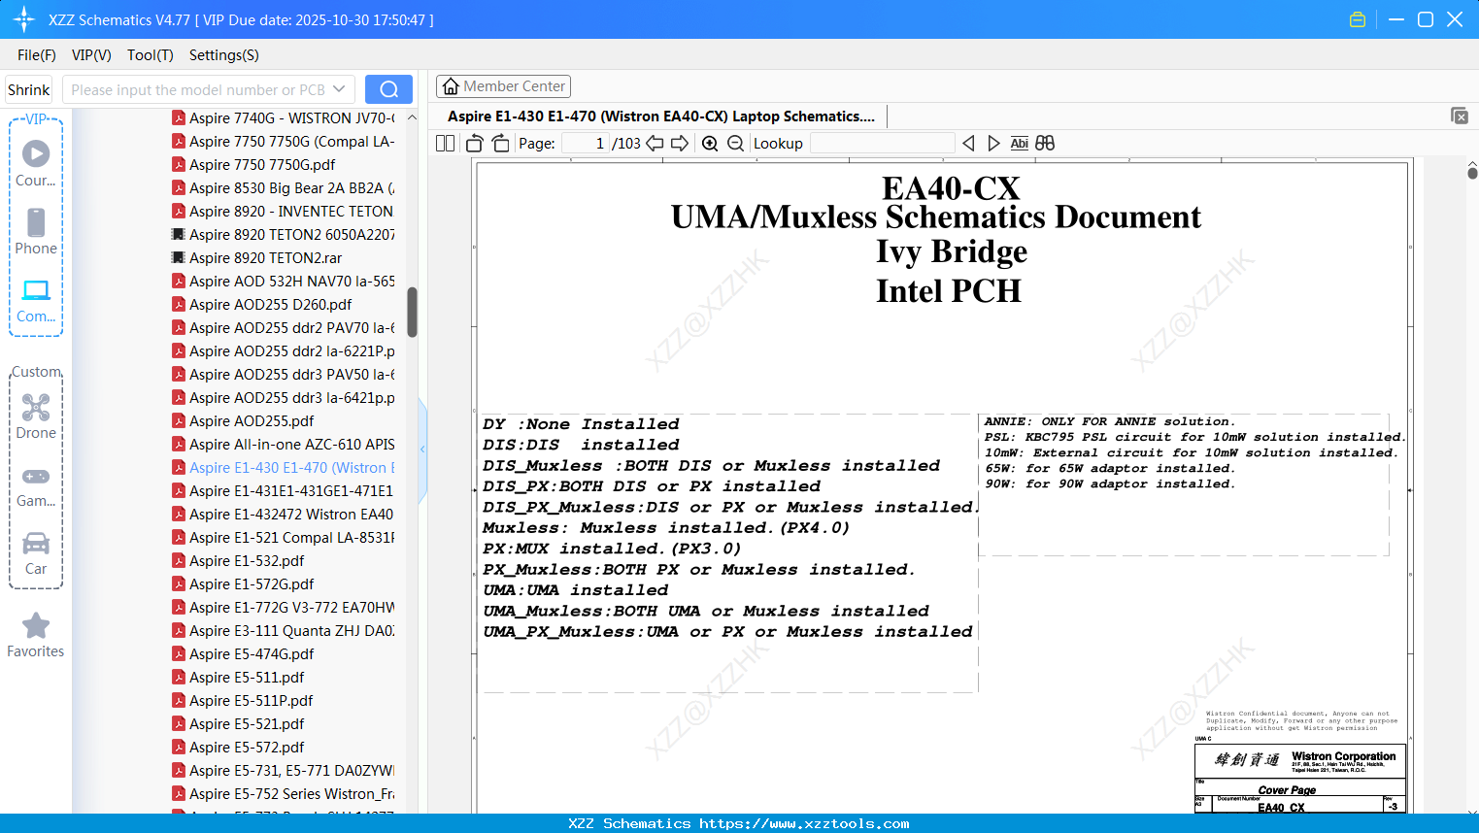Viewport: 1479px width, 833px height.
Task: Click the blue search button
Action: [388, 89]
